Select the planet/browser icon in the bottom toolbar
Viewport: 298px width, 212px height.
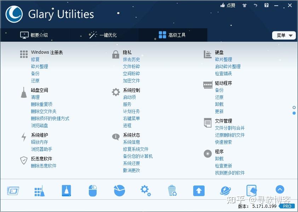click(225, 190)
